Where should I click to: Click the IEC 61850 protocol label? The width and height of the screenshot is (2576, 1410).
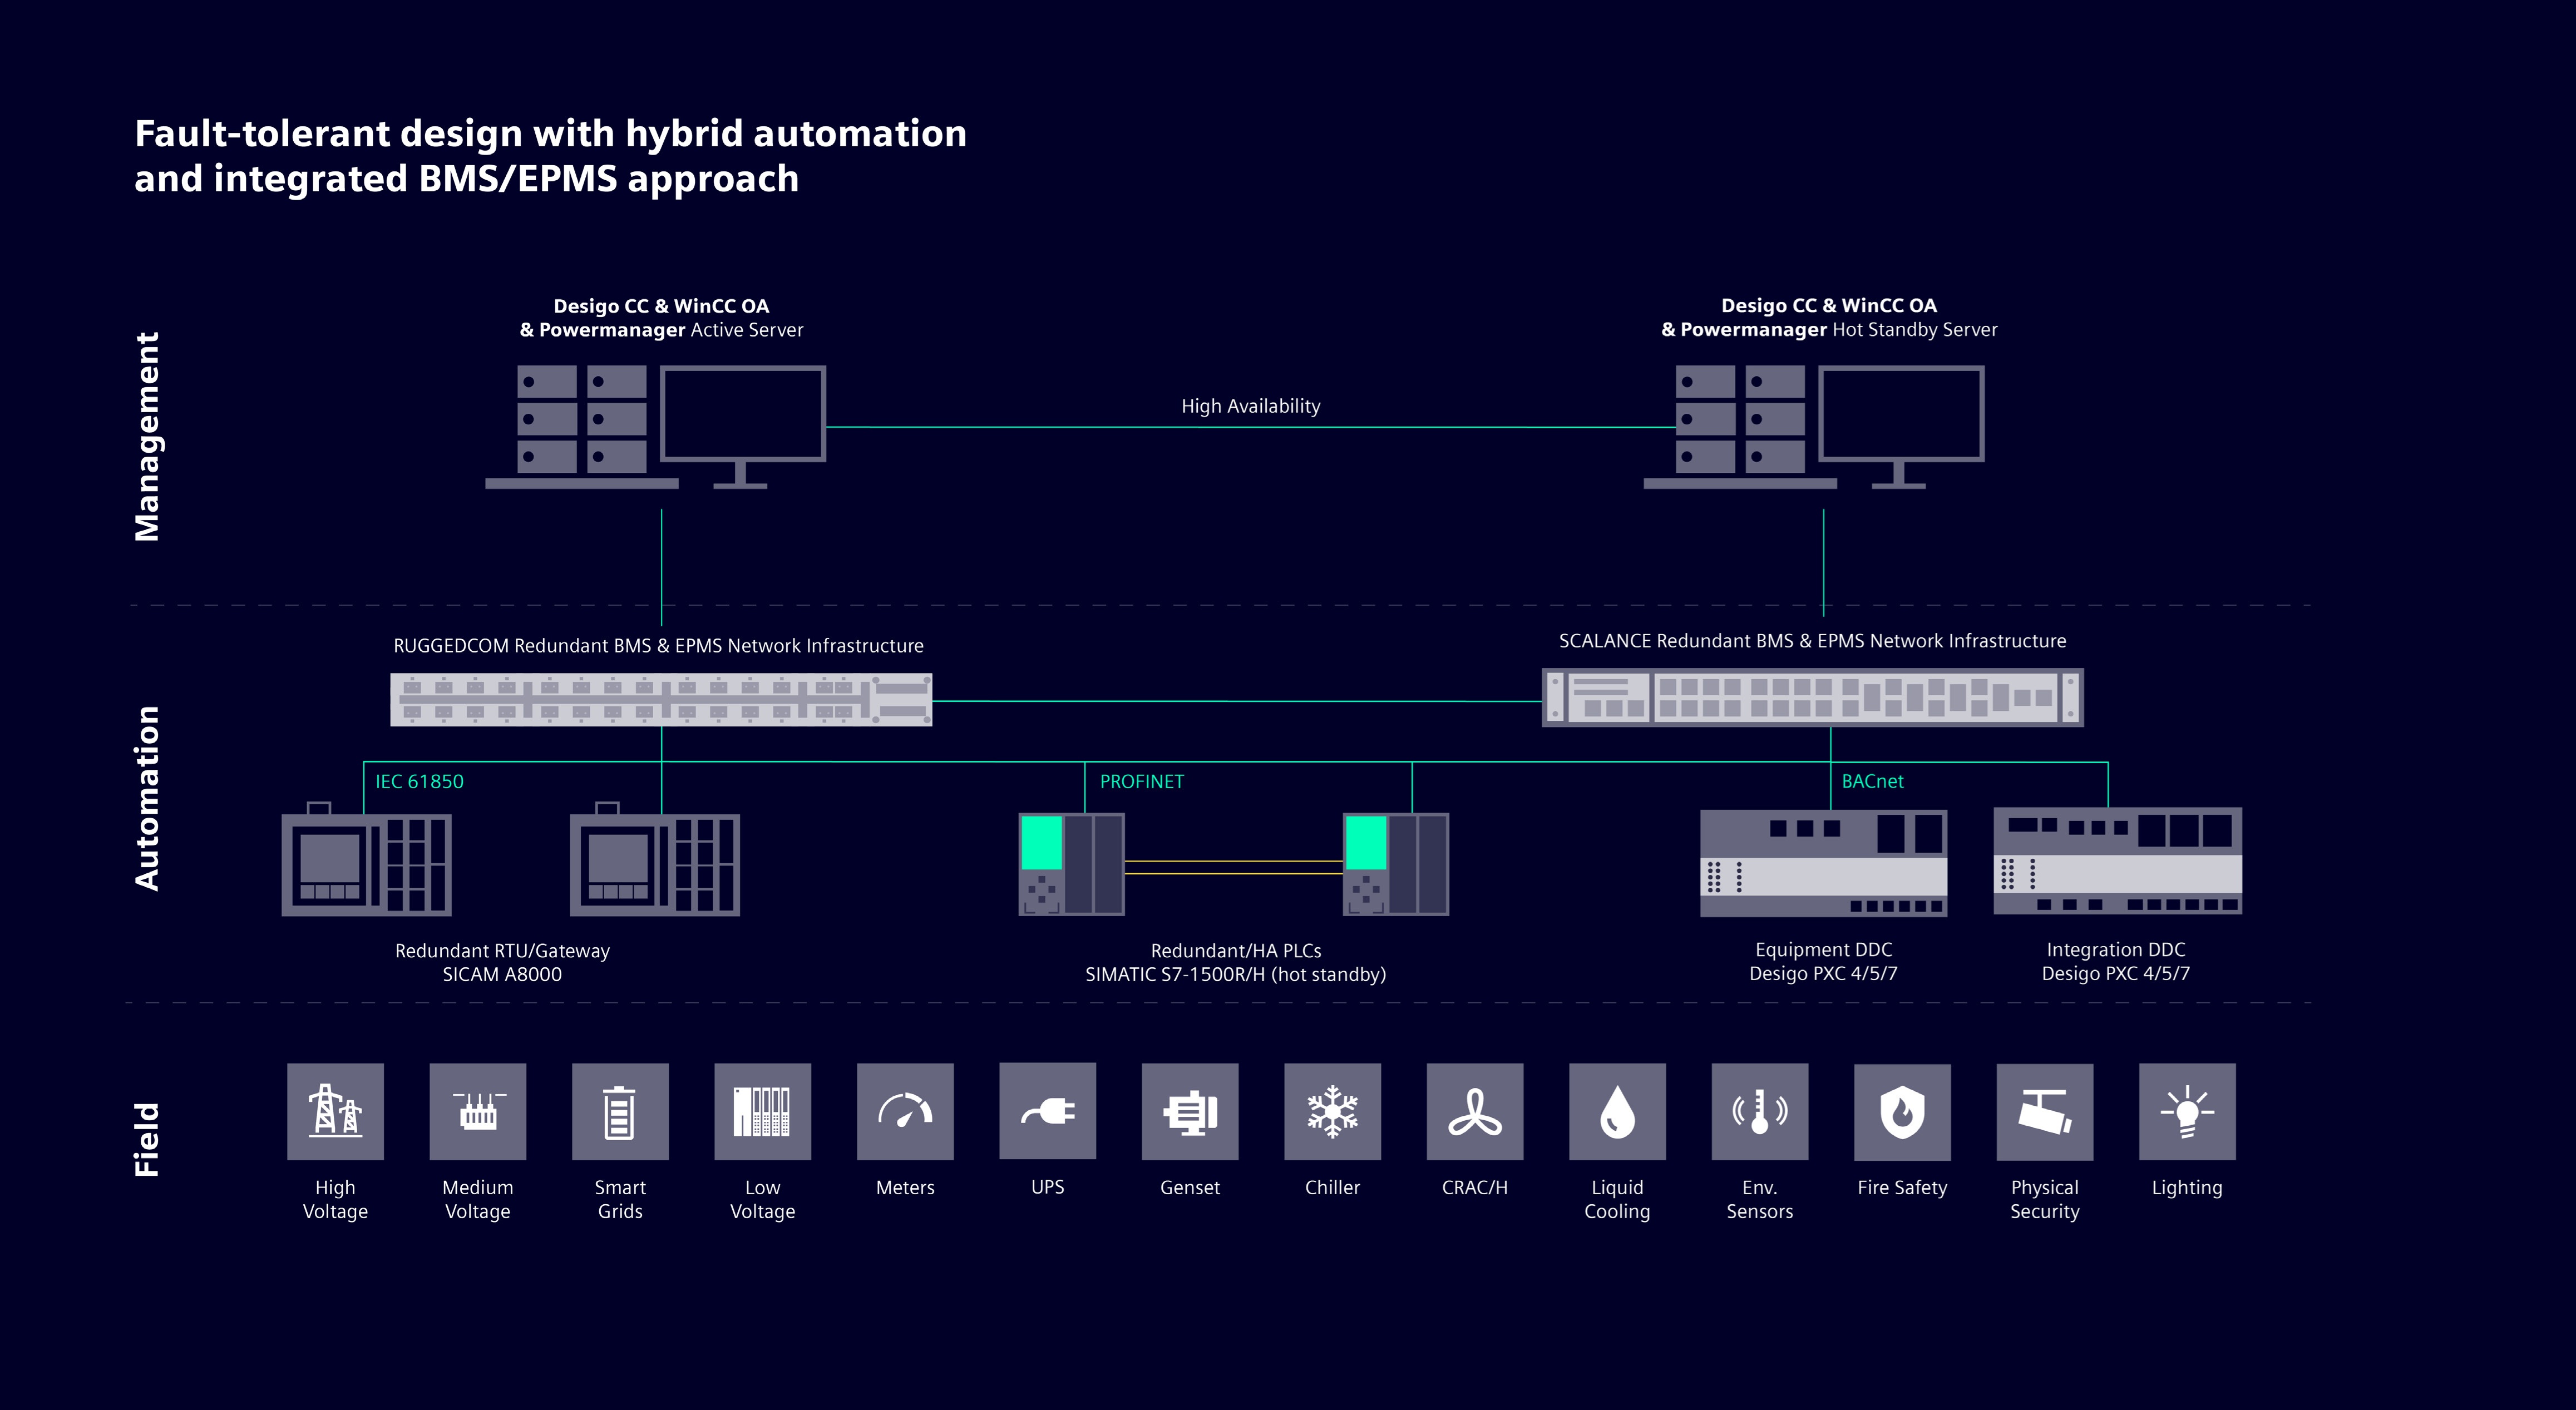pos(419,781)
